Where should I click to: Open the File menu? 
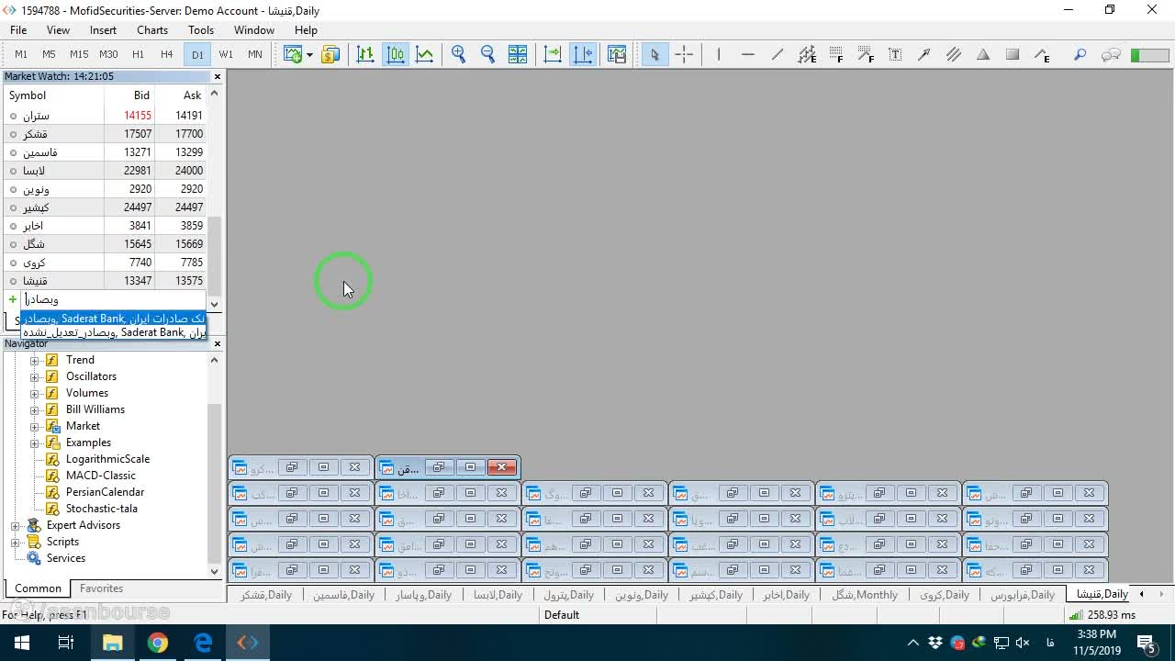18,30
